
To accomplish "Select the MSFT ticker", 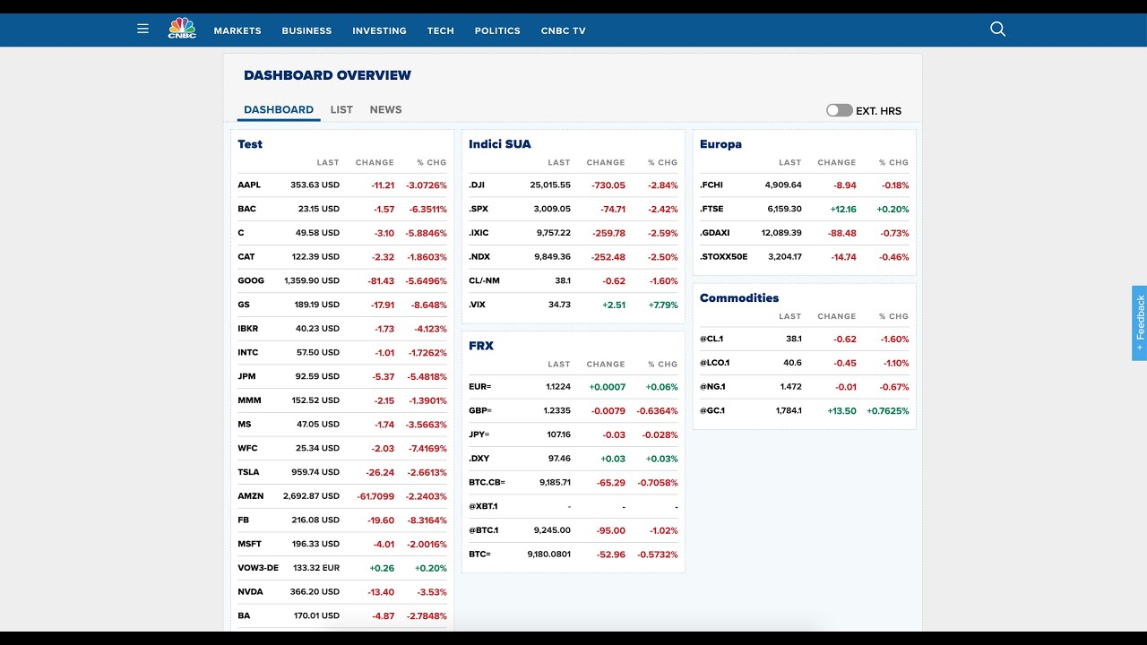I will [x=250, y=544].
